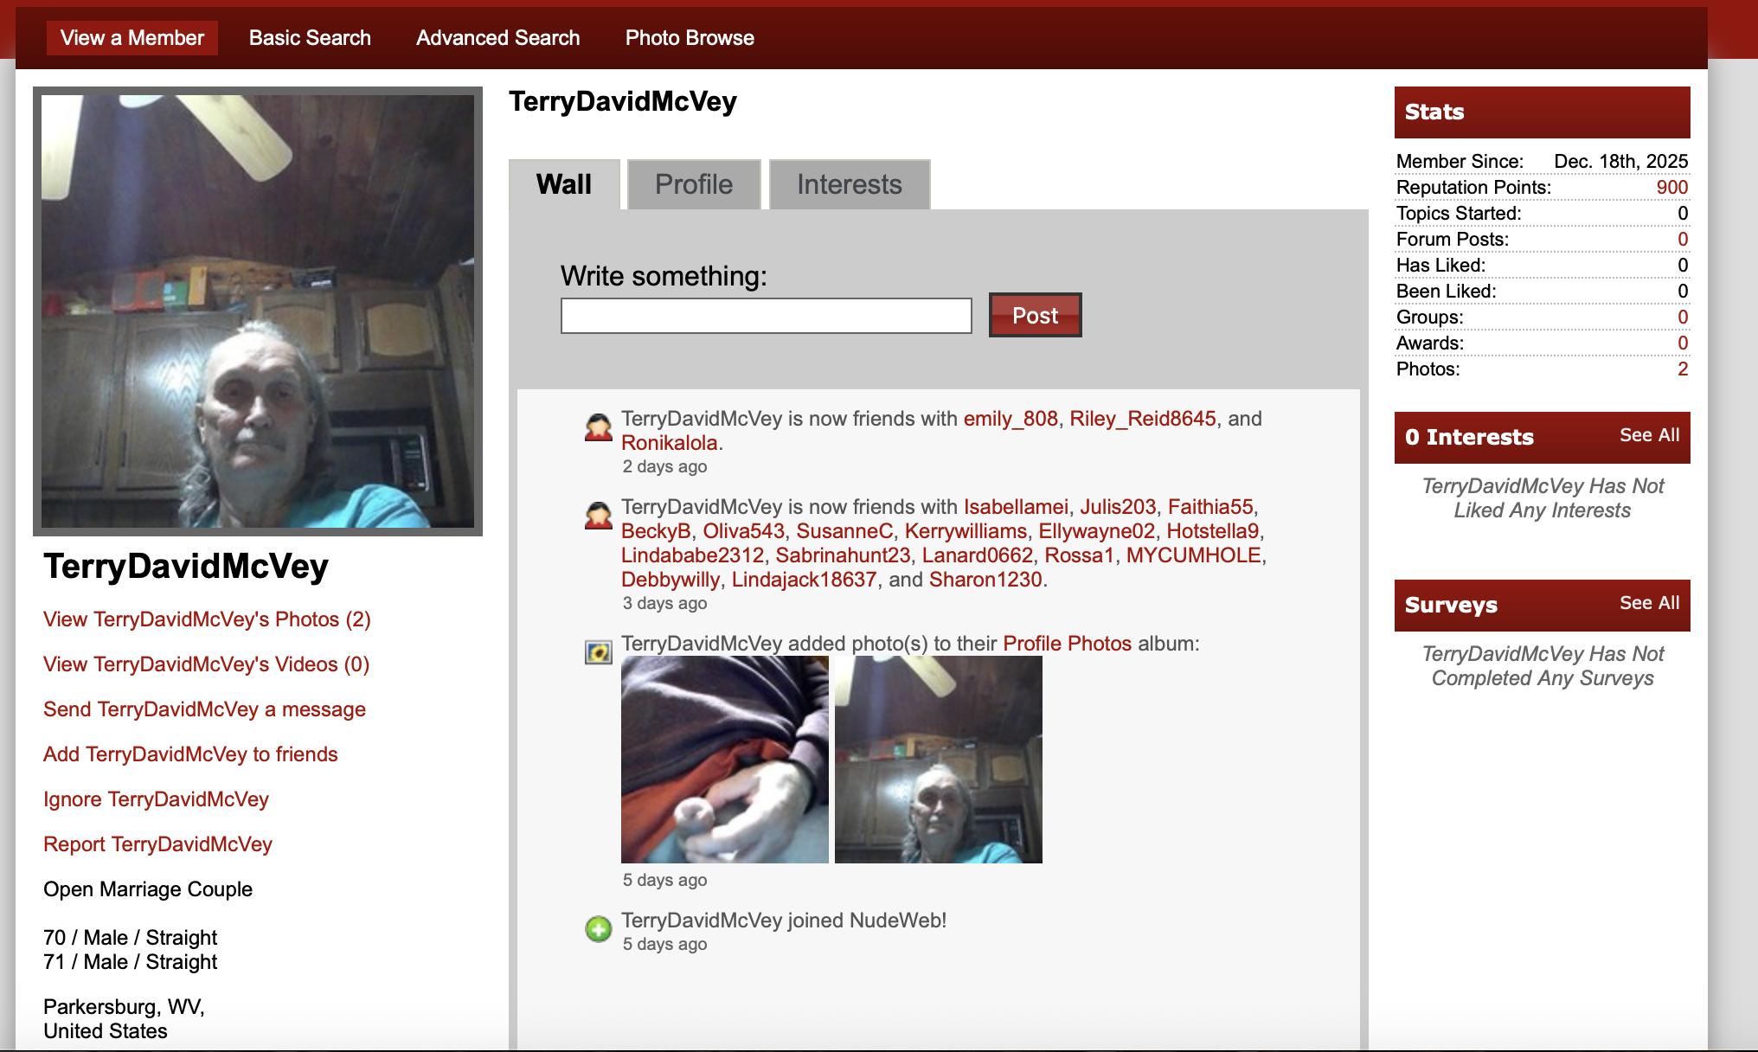Click the friends icon beside the emily_808 update

tap(598, 427)
